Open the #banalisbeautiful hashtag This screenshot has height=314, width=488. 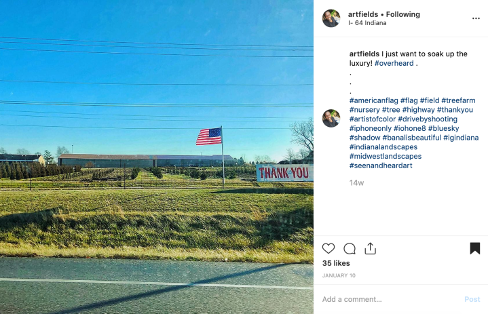[x=411, y=138]
